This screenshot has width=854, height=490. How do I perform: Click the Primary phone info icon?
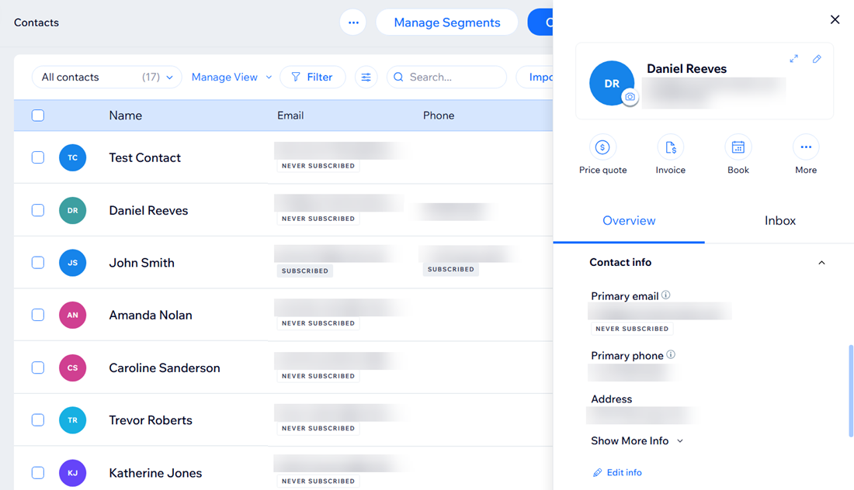[x=671, y=354]
